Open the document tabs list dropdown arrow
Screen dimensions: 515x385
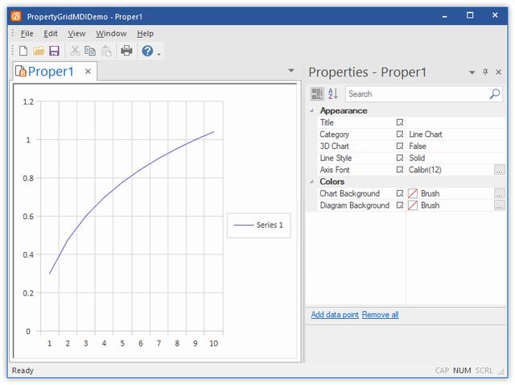(x=291, y=71)
